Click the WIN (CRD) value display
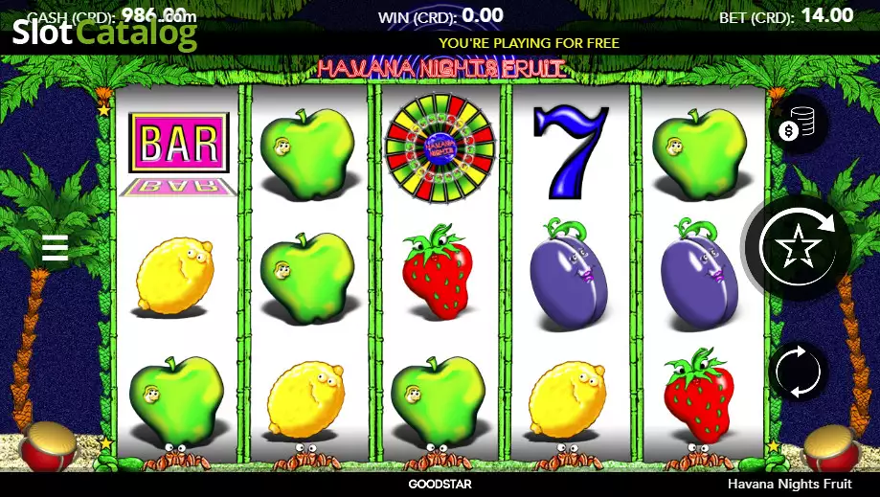The image size is (880, 497). (440, 16)
